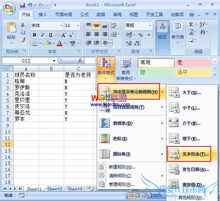This screenshot has width=220, height=201.
Task: Apply the 差 cell style
Action: coord(193,63)
